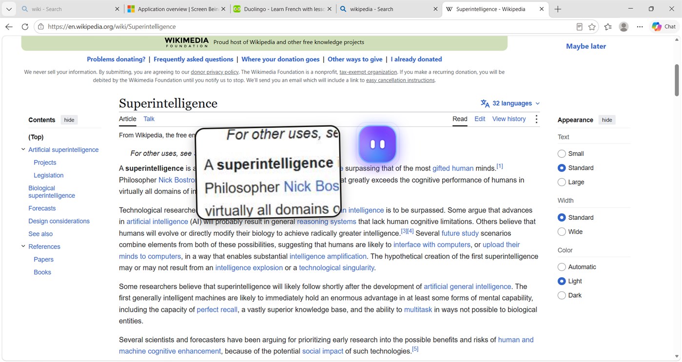682x362 pixels.
Task: Click the lock site info icon
Action: click(x=41, y=27)
